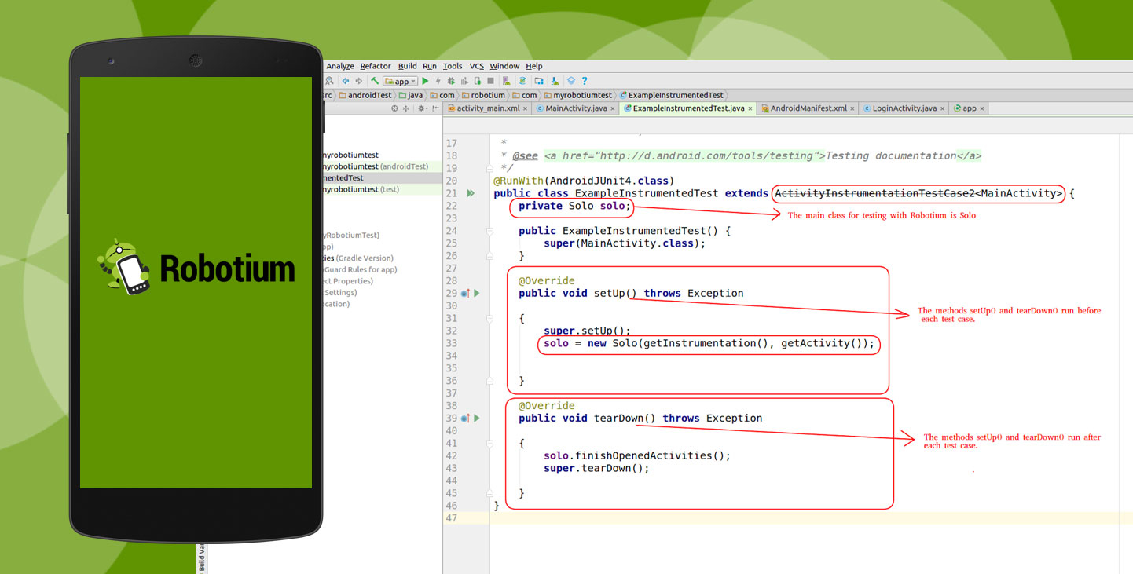Image resolution: width=1133 pixels, height=574 pixels.
Task: Open the Build menu
Action: click(408, 66)
